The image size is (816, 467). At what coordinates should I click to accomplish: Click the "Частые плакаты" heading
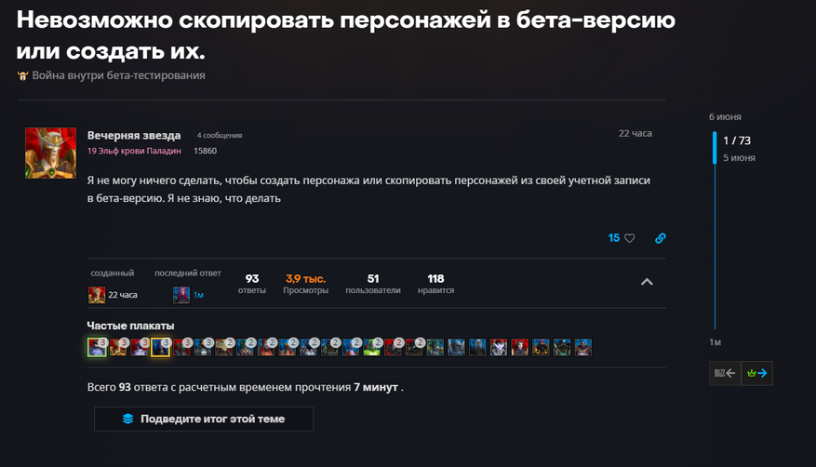[x=130, y=326]
